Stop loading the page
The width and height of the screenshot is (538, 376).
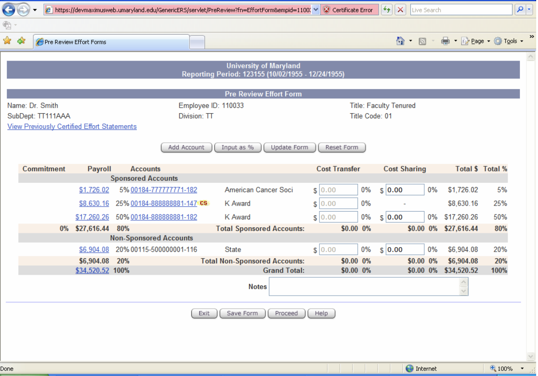point(400,9)
